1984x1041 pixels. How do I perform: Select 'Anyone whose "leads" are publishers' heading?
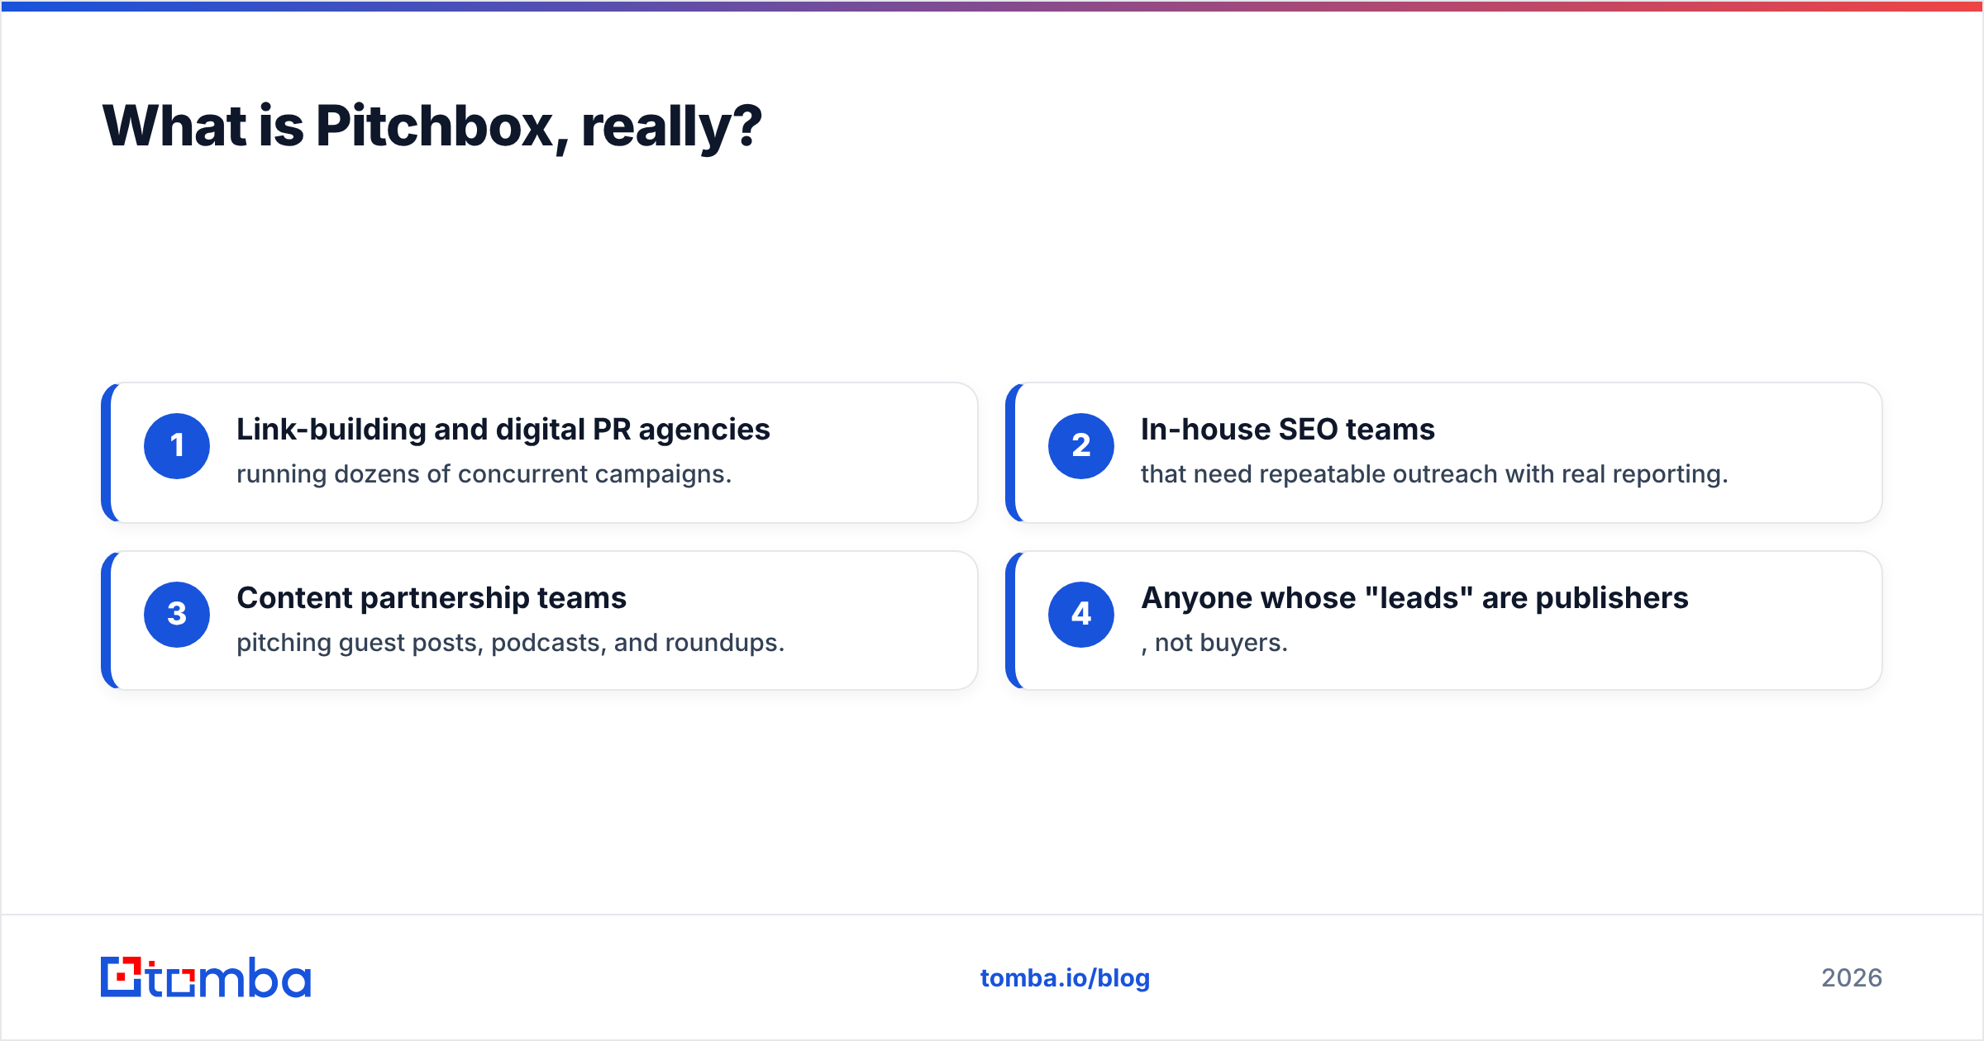point(1414,598)
